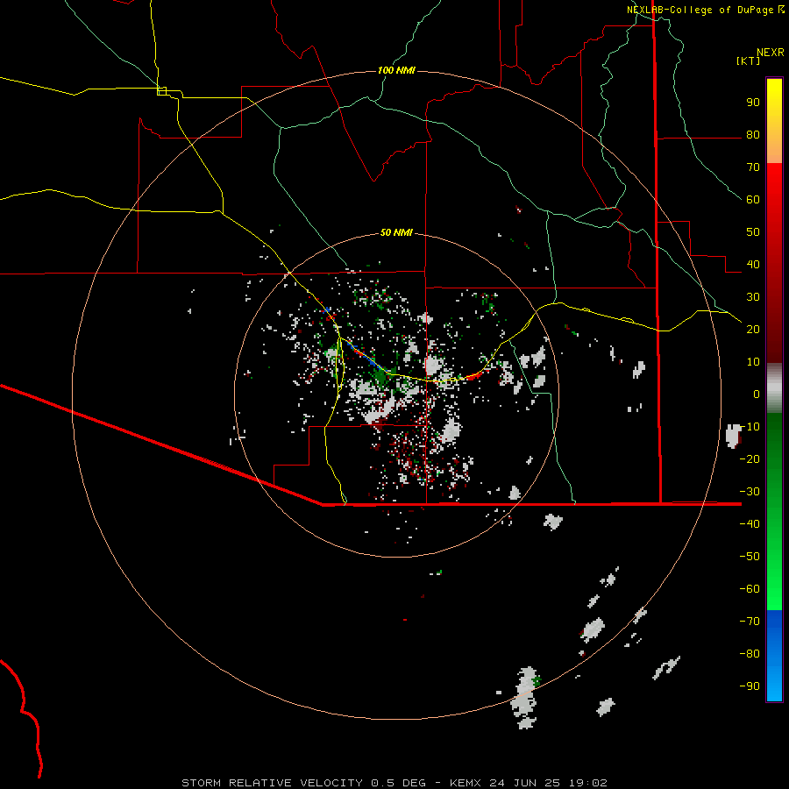Image resolution: width=789 pixels, height=789 pixels.
Task: Select the -10 value on the velocity scale
Action: pyautogui.click(x=750, y=427)
